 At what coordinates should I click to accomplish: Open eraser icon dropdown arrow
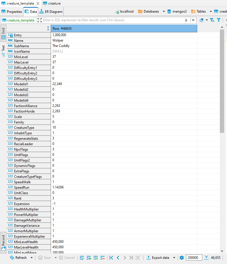(x=207, y=20)
